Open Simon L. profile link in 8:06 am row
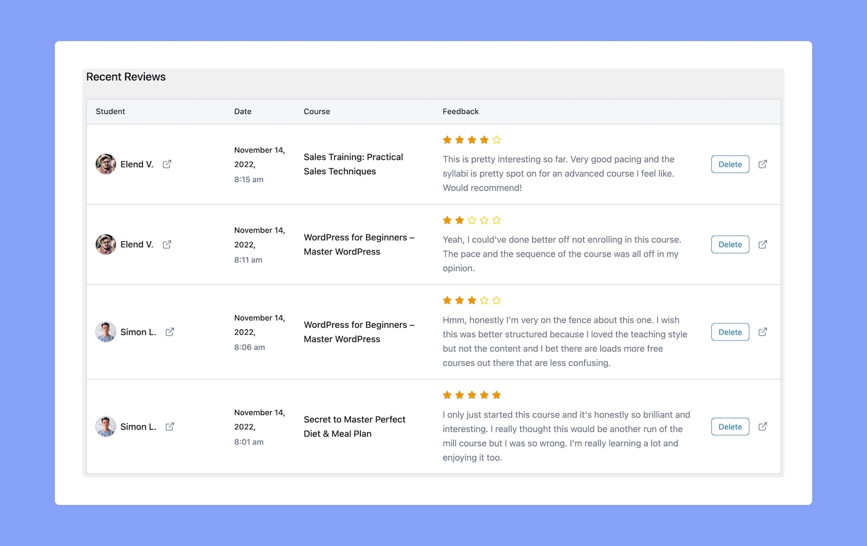867x546 pixels. (x=170, y=332)
